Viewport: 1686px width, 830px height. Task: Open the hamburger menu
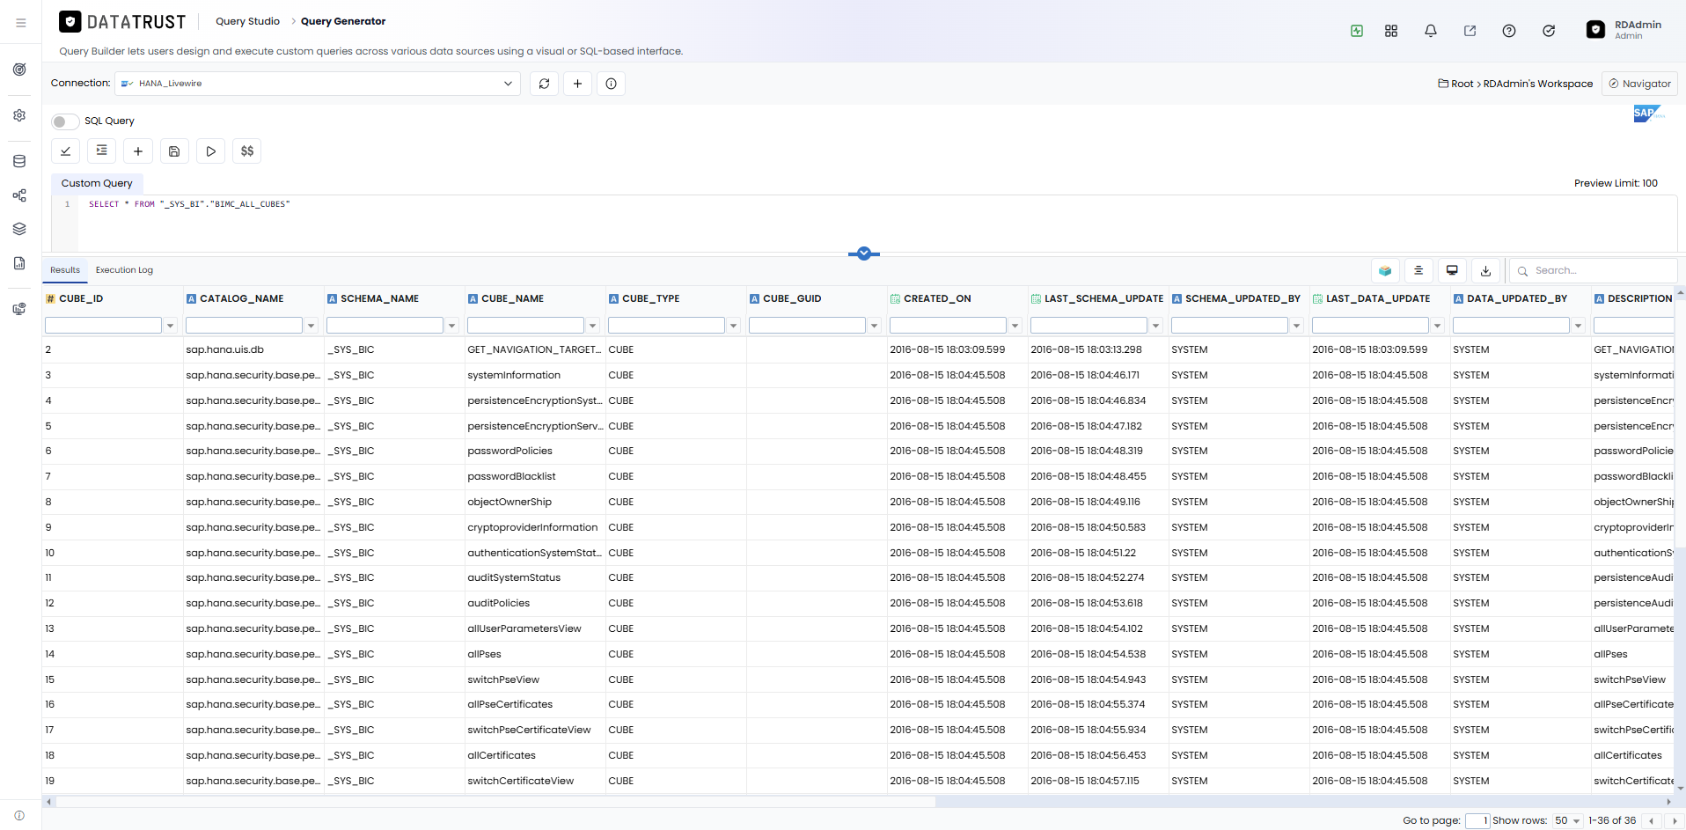(x=20, y=23)
